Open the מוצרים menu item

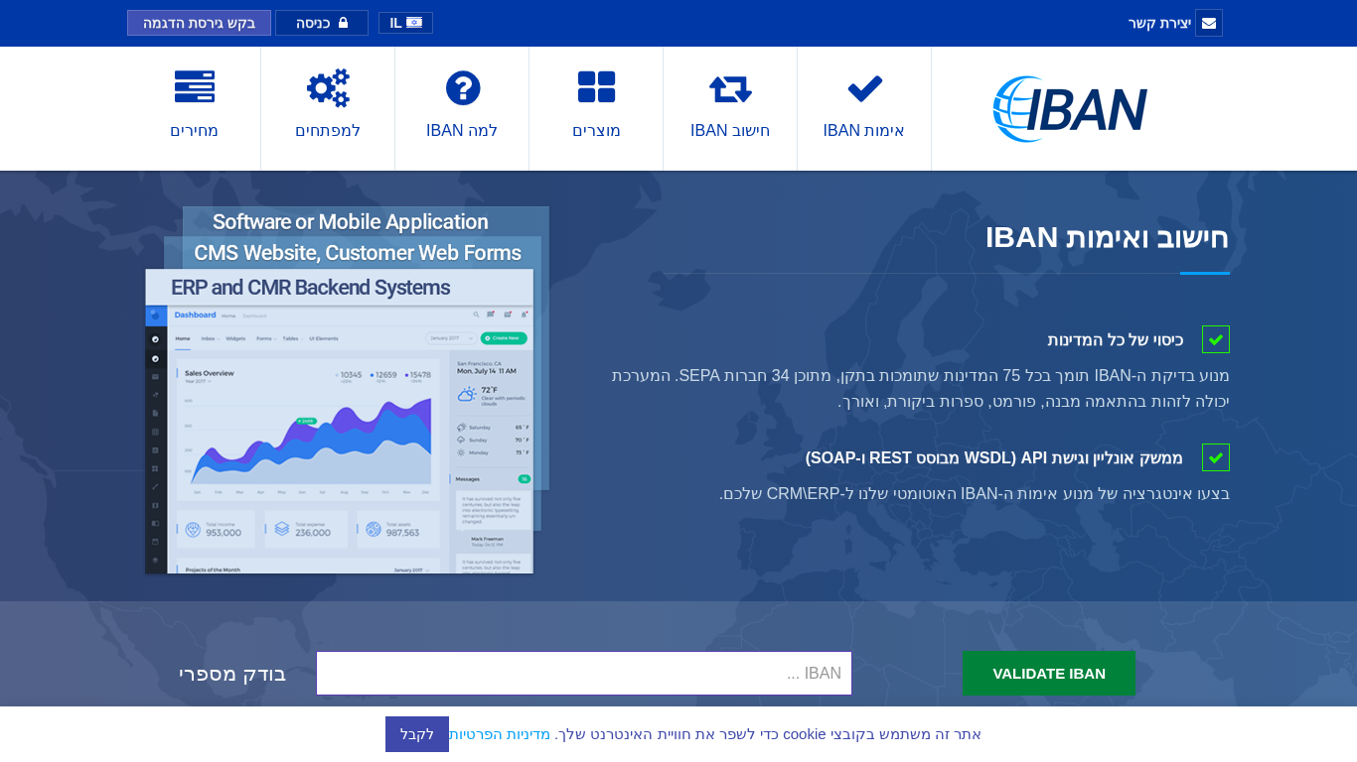596,109
